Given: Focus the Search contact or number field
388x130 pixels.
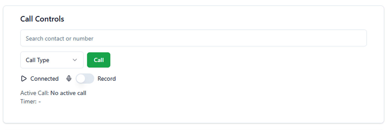Looking at the screenshot, I should pos(193,38).
